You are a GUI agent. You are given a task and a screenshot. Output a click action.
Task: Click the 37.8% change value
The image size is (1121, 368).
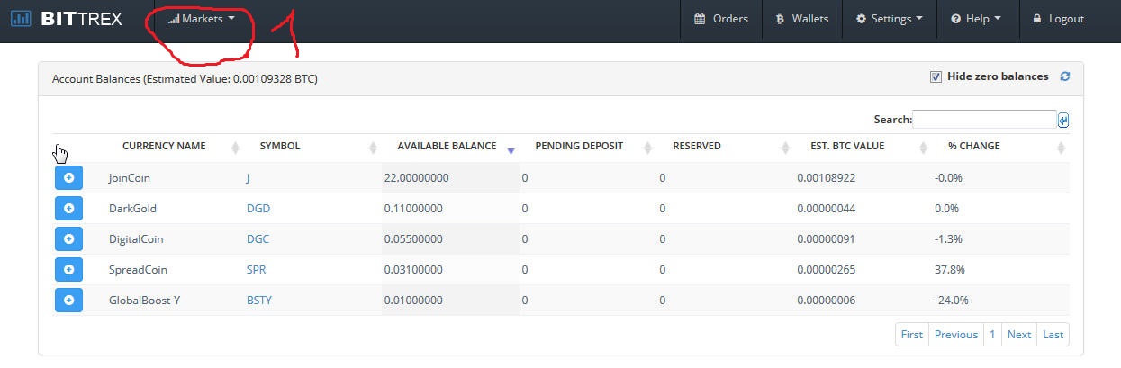tap(950, 270)
